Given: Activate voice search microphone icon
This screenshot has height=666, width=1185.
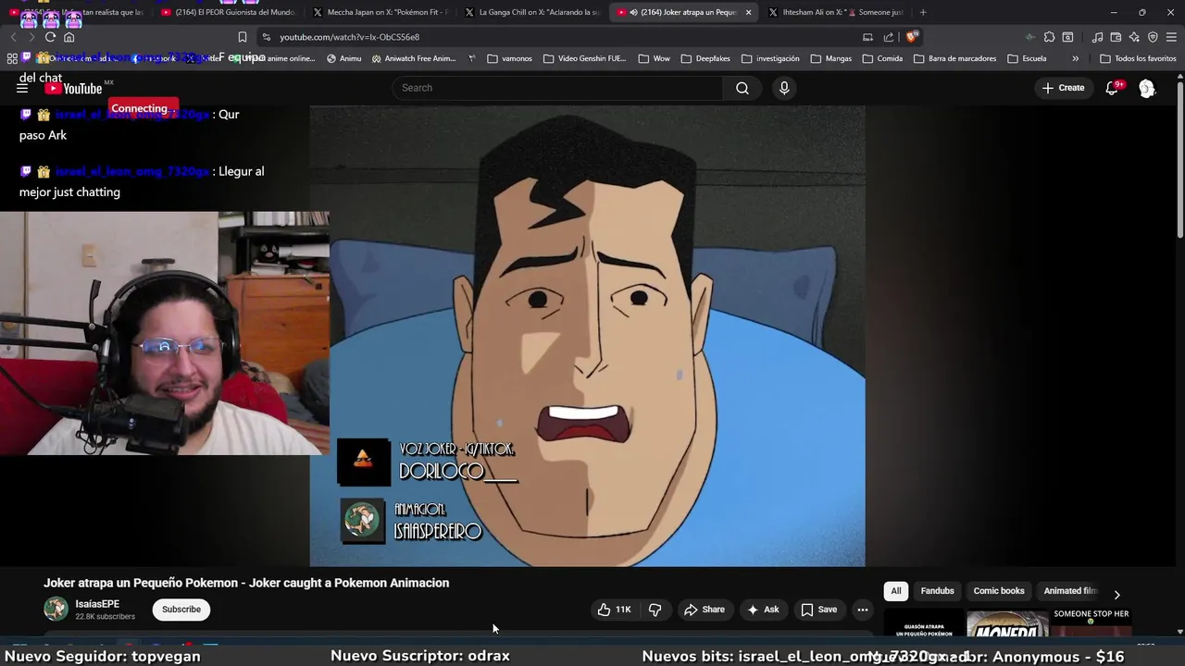Looking at the screenshot, I should tap(784, 88).
